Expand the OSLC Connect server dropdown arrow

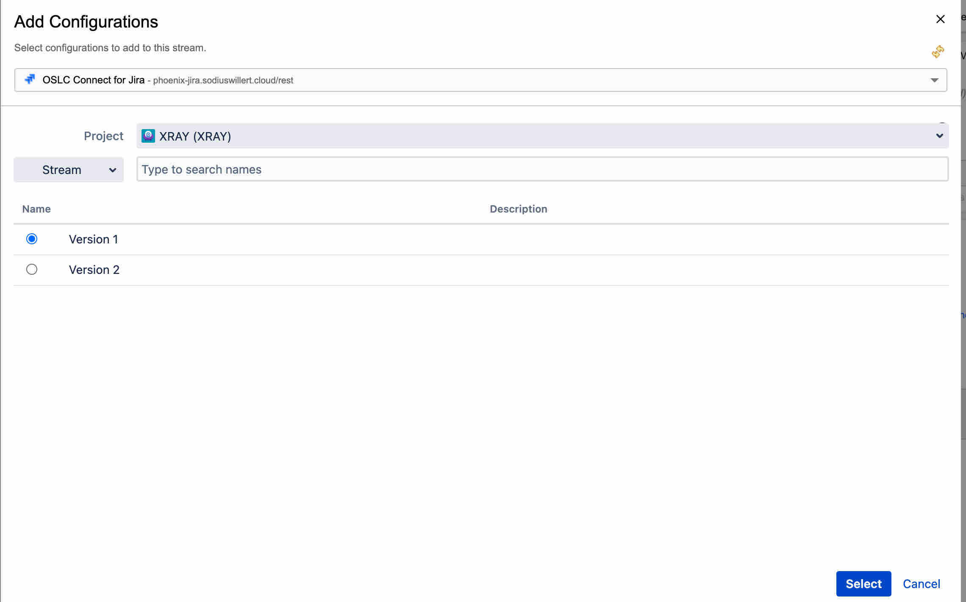(934, 80)
